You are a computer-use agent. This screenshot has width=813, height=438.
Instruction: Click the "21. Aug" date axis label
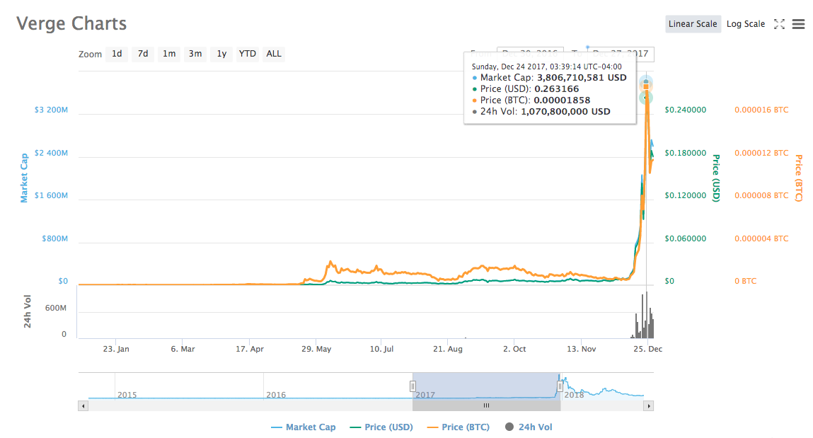pyautogui.click(x=448, y=349)
